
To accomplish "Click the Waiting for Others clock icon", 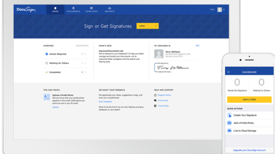I will pyautogui.click(x=47, y=63).
